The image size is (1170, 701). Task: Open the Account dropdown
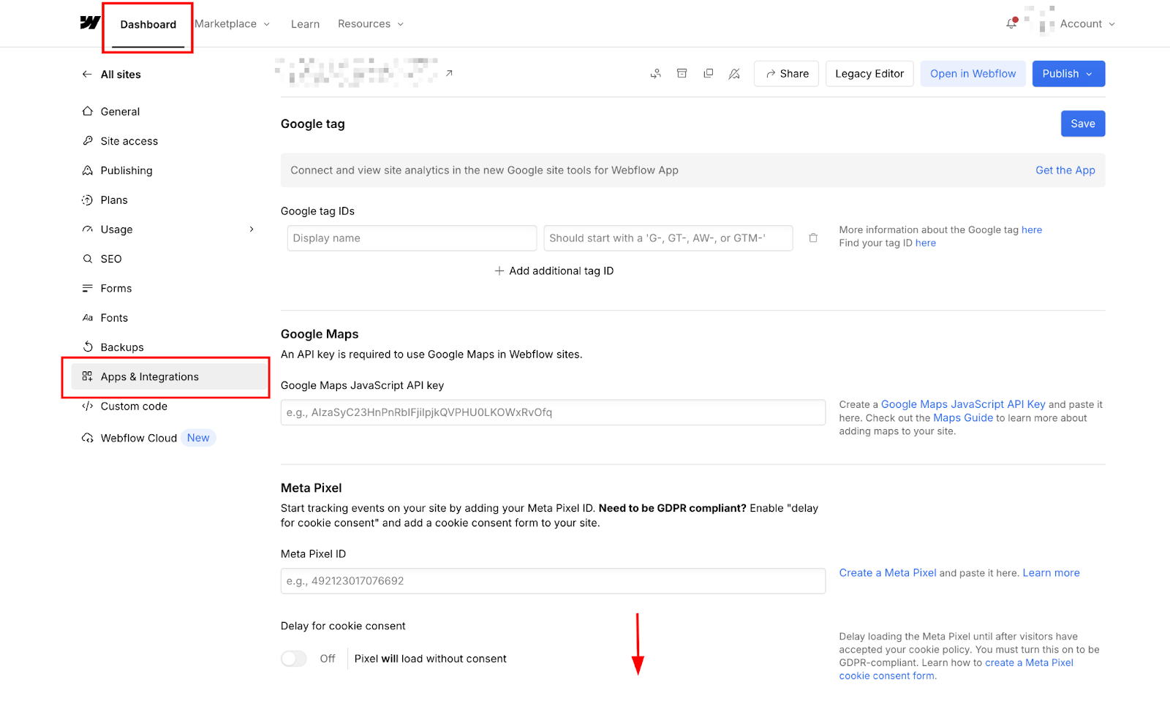(1087, 23)
